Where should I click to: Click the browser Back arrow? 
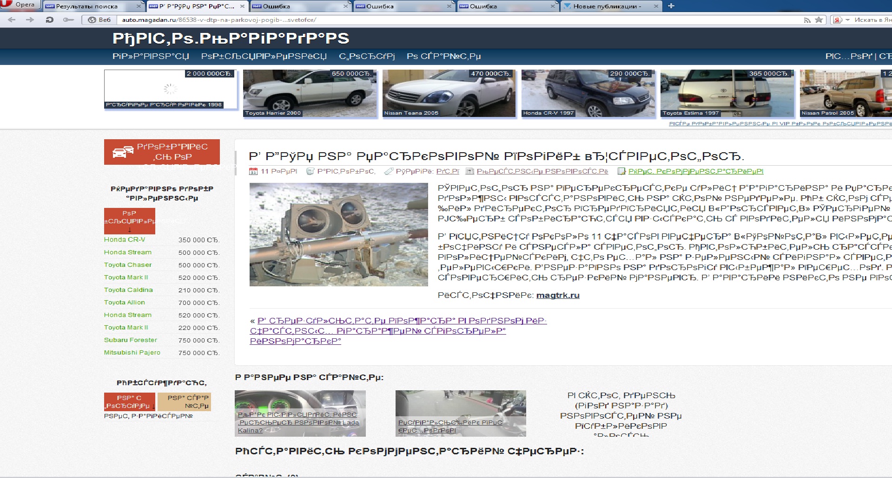pos(12,20)
